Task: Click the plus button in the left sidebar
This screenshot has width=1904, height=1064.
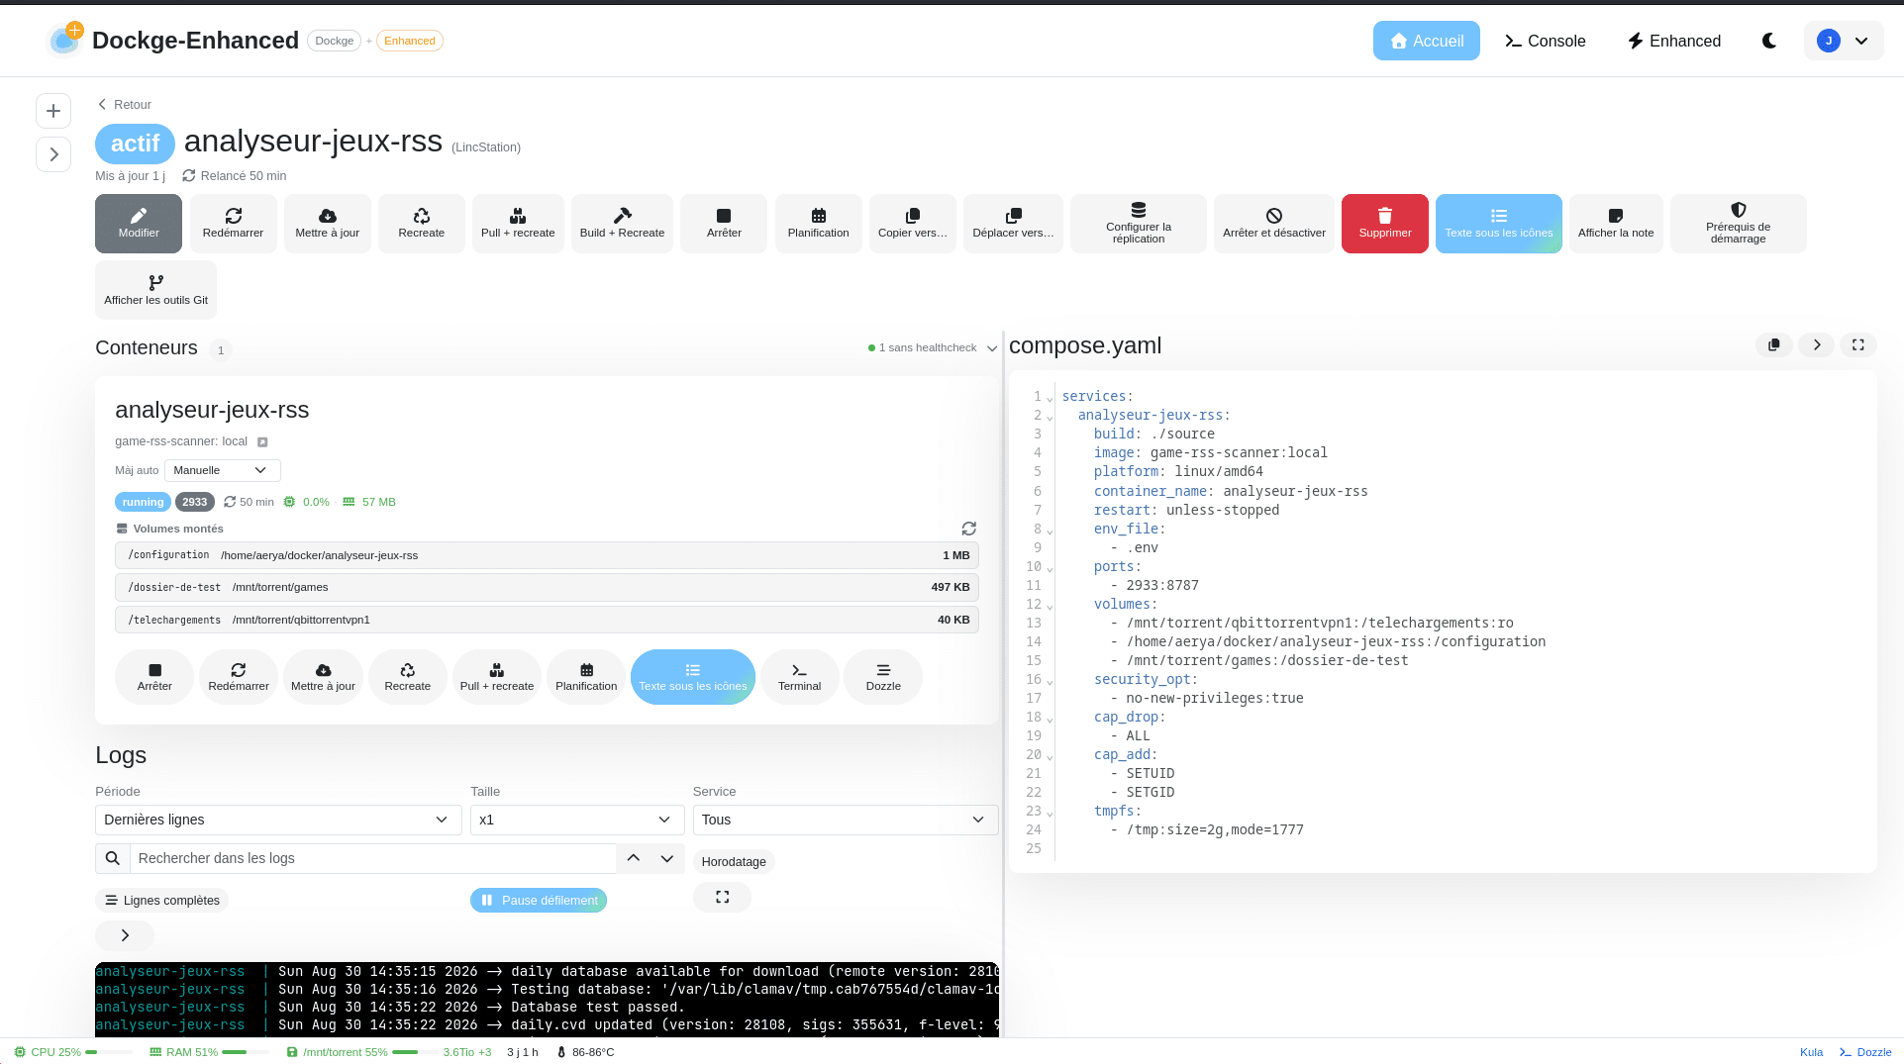Action: [53, 111]
